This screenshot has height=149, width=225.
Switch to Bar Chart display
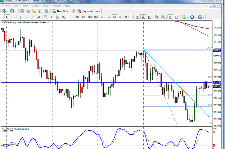click(x=137, y=17)
